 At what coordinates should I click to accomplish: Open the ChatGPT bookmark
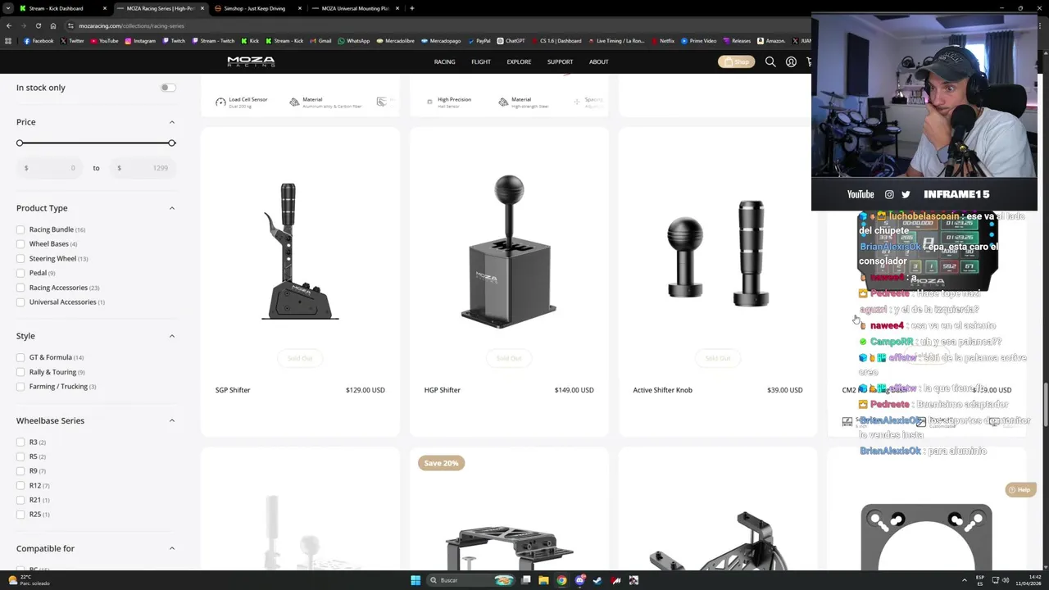pos(511,41)
